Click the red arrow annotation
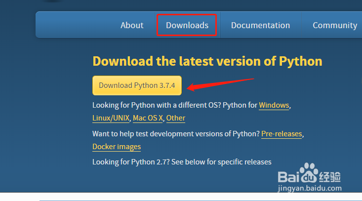The height and width of the screenshot is (201, 362). pyautogui.click(x=220, y=83)
